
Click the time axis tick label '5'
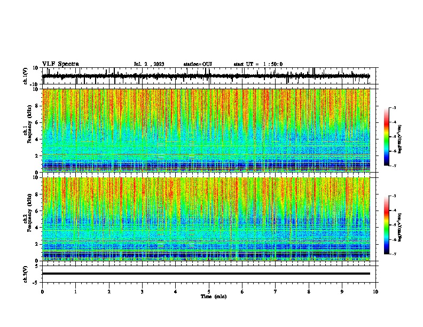pyautogui.click(x=209, y=292)
